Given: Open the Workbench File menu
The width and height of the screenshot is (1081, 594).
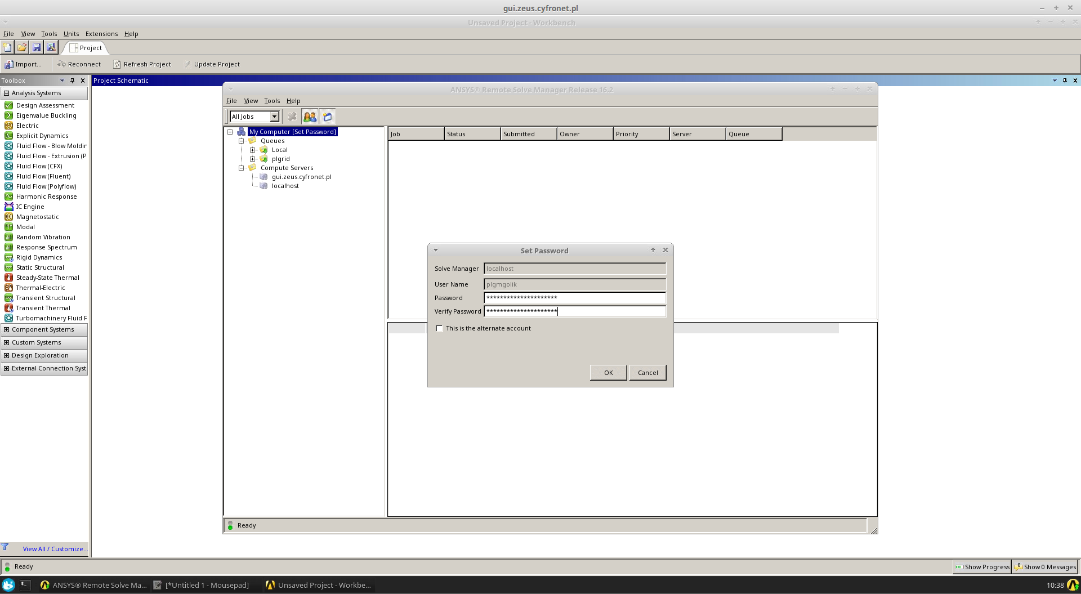Looking at the screenshot, I should (8, 34).
